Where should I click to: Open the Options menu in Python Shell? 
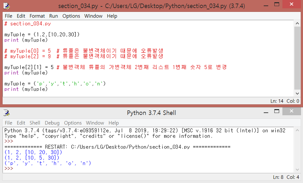[x=73, y=123]
